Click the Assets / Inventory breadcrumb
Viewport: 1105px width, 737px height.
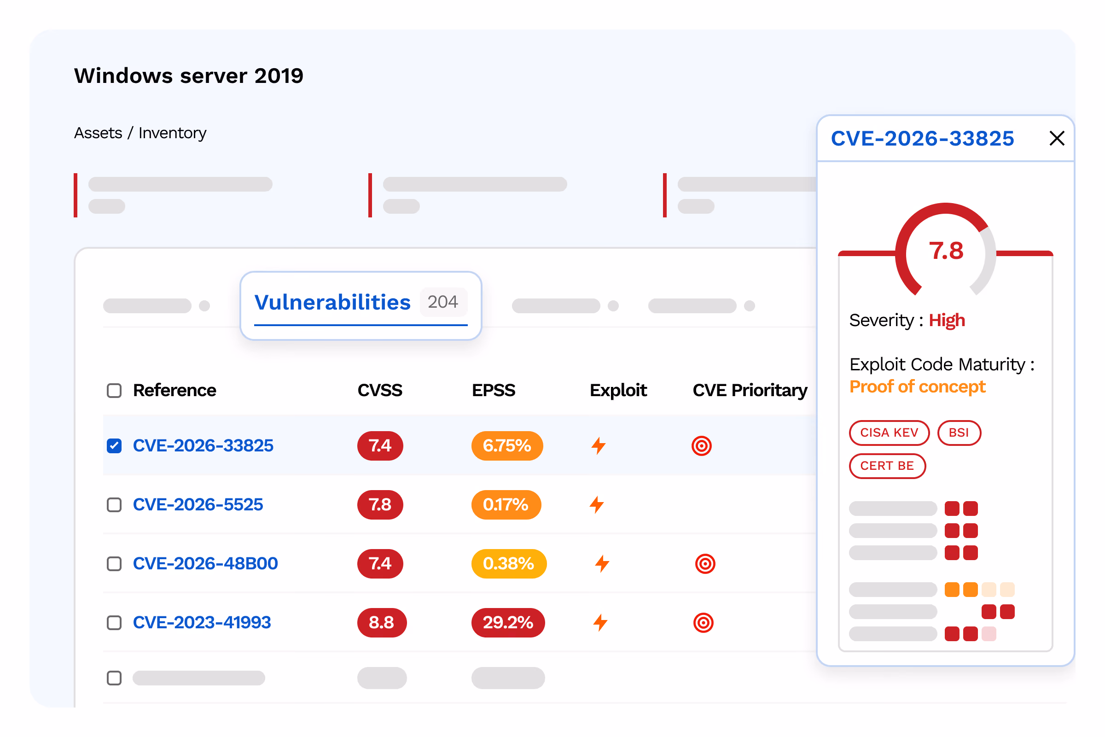[140, 133]
